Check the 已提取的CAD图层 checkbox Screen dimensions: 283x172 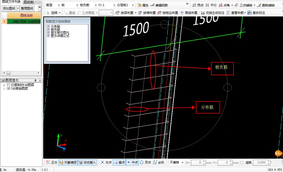[x=8, y=85]
